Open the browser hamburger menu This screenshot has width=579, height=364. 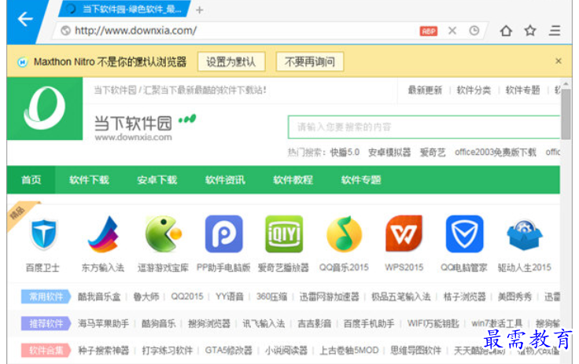pyautogui.click(x=555, y=31)
